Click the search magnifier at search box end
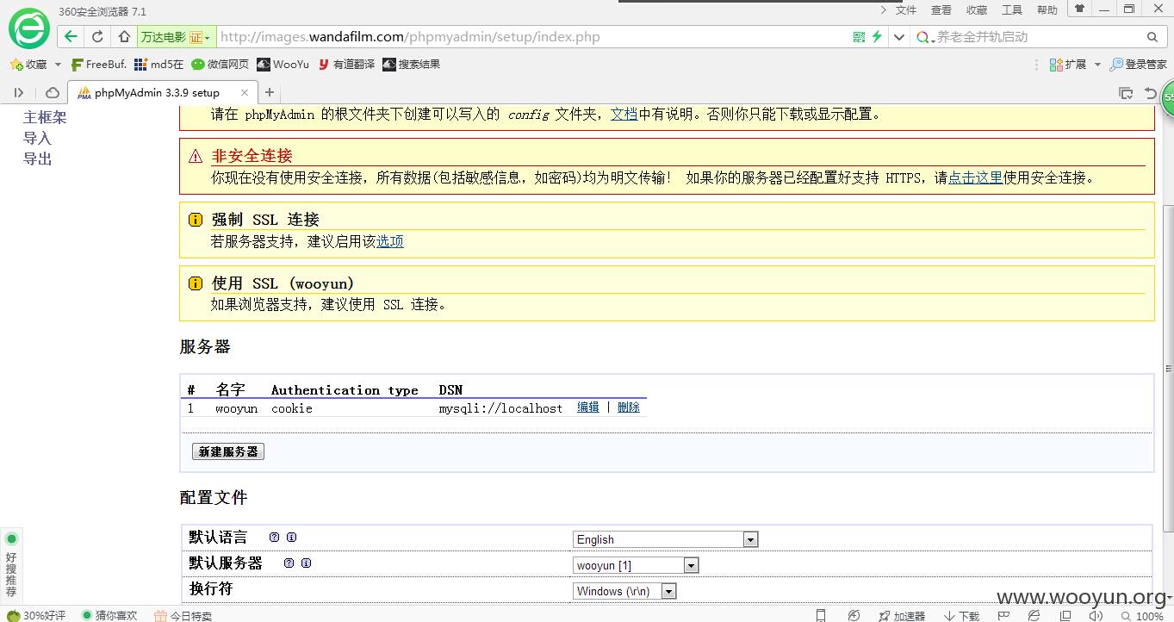This screenshot has height=622, width=1174. click(1152, 37)
